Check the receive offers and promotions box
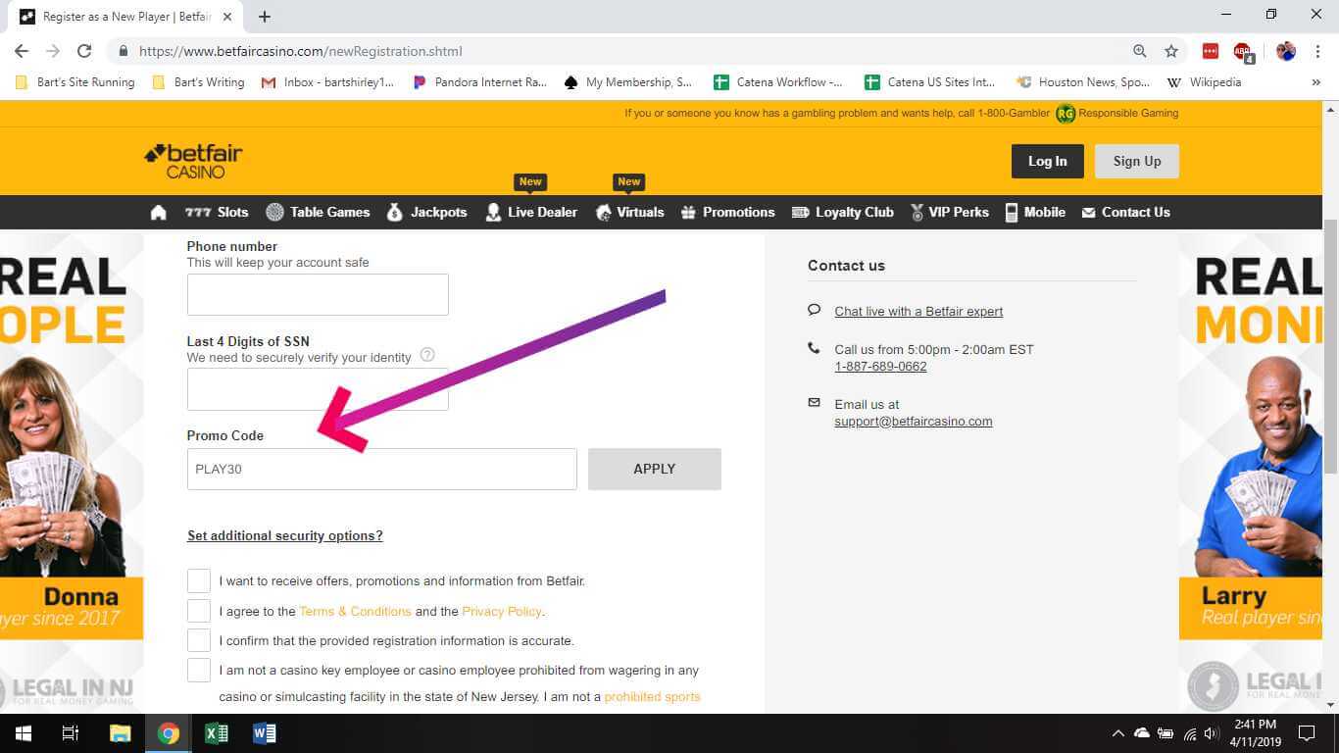 tap(199, 581)
